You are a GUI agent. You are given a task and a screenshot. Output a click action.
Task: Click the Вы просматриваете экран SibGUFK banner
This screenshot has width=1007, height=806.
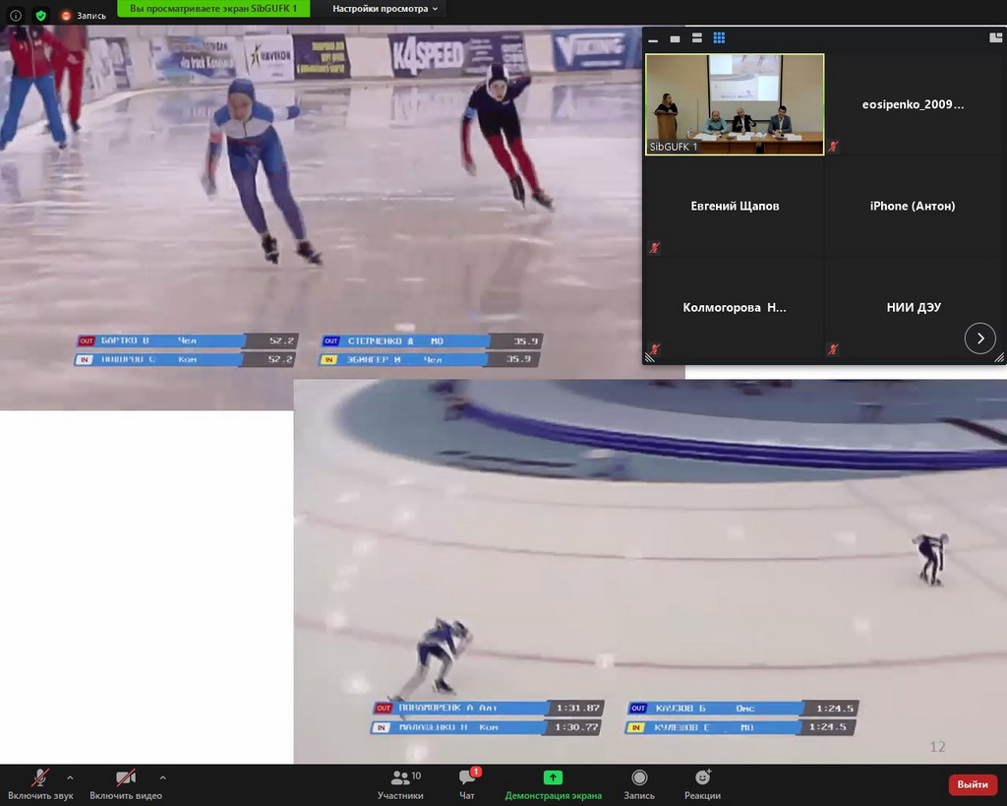[x=213, y=9]
